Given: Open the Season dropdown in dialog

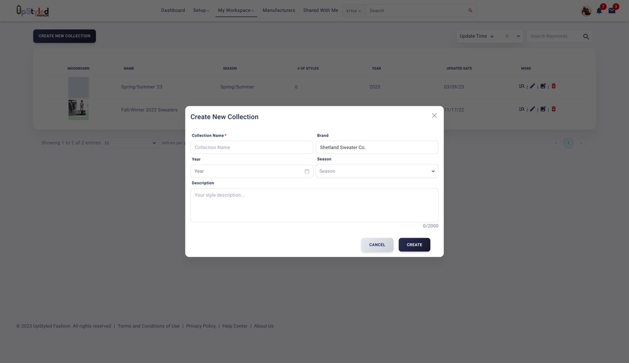Looking at the screenshot, I should [377, 171].
